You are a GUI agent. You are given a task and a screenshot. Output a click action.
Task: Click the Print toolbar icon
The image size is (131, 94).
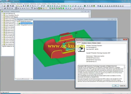[13, 6]
